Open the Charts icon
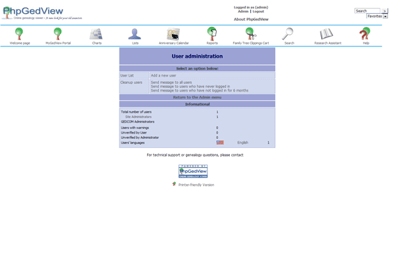Viewport: 394px width, 262px height. (97, 34)
